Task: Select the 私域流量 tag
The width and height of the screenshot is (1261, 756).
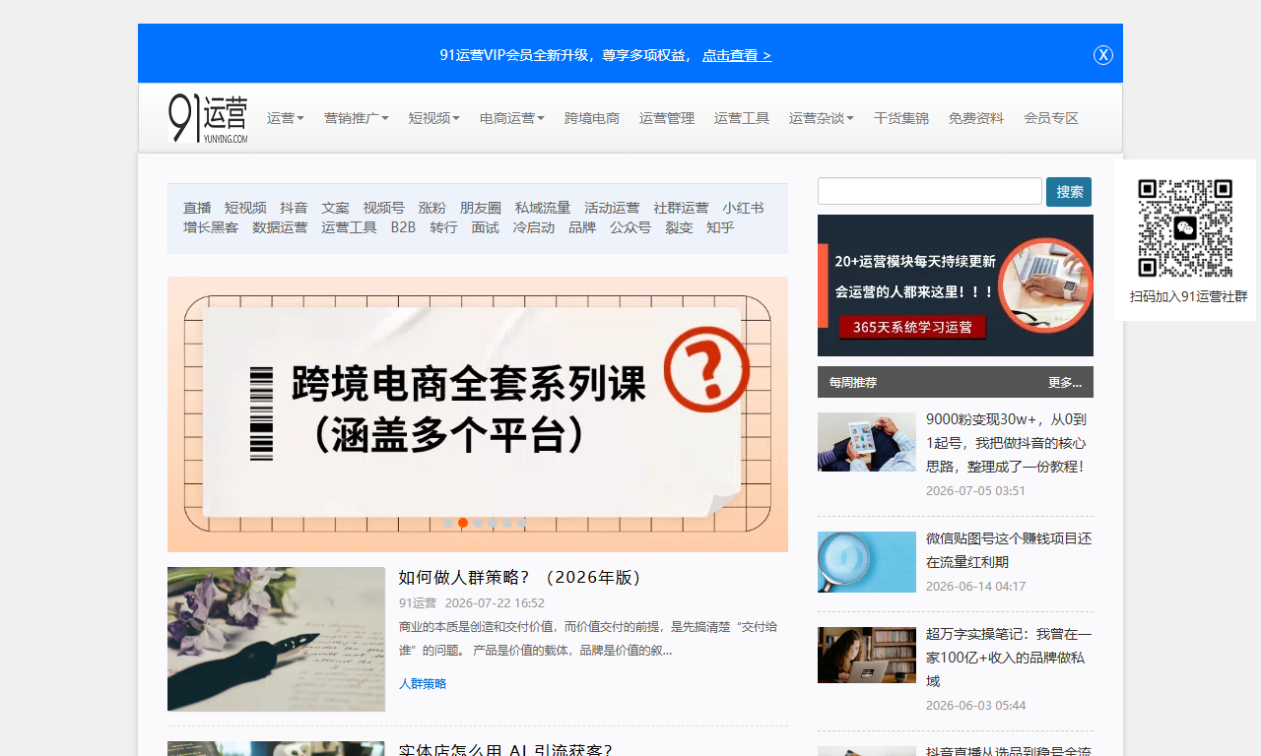Action: click(x=542, y=208)
